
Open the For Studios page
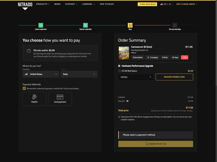pos(107,4)
